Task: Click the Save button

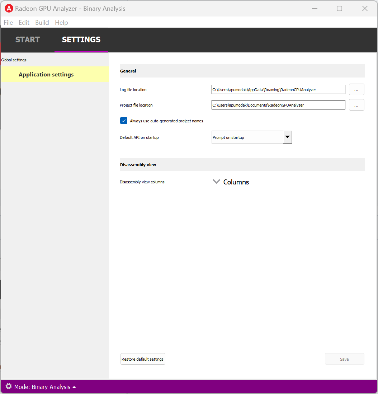Action: coord(344,359)
